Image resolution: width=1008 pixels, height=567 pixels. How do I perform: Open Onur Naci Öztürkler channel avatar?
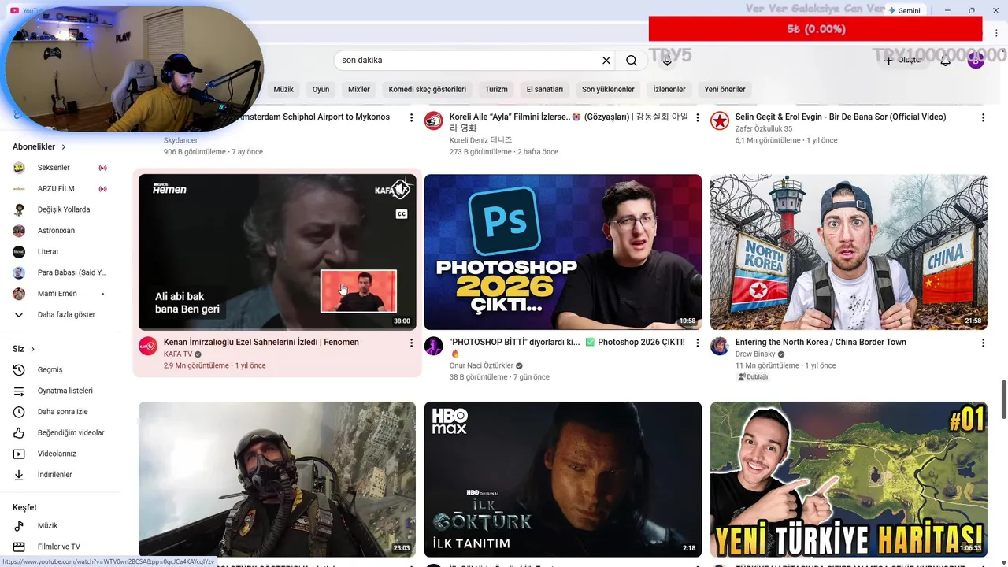point(433,346)
